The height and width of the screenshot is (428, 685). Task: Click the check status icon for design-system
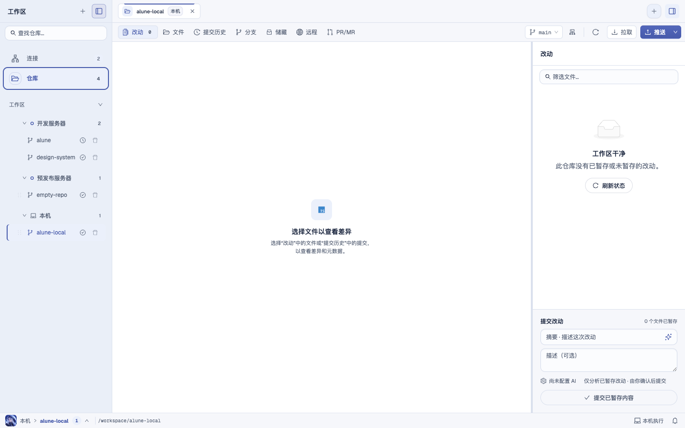pyautogui.click(x=83, y=157)
